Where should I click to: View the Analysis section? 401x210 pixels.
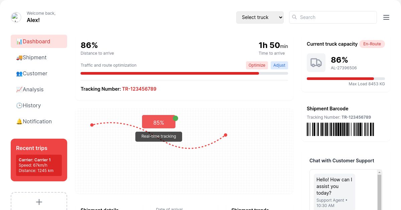(39, 89)
